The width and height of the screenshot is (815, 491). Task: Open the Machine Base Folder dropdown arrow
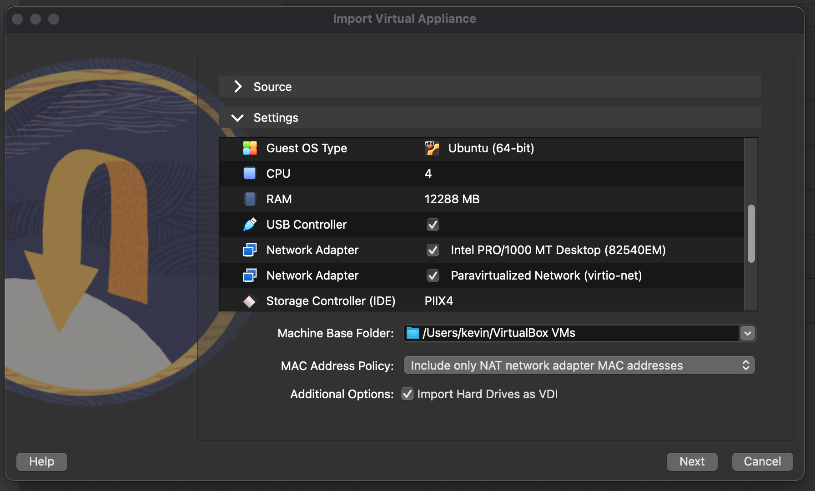(747, 333)
